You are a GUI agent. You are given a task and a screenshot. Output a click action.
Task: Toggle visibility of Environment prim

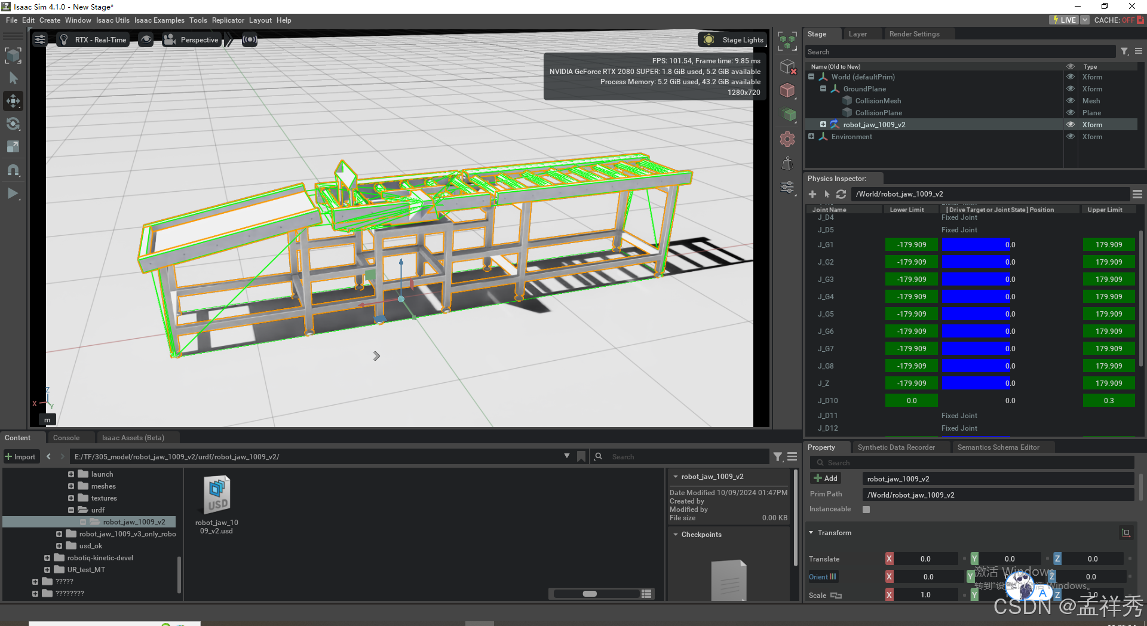(1071, 136)
